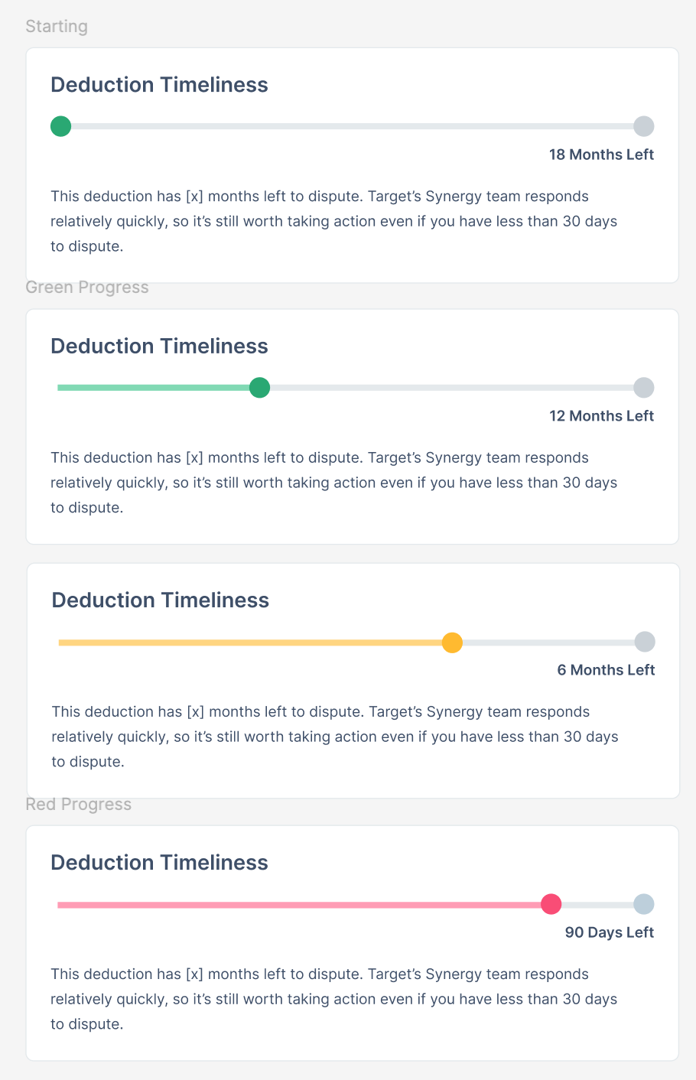Click the bluish end dot of the 90 Days slider
The width and height of the screenshot is (696, 1080).
click(x=644, y=904)
